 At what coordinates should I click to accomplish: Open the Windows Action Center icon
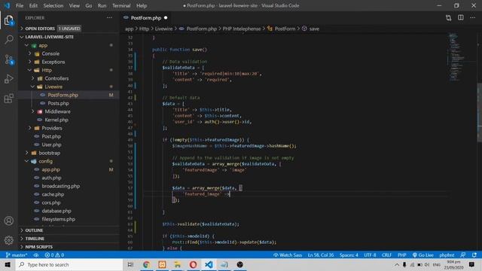(472, 264)
